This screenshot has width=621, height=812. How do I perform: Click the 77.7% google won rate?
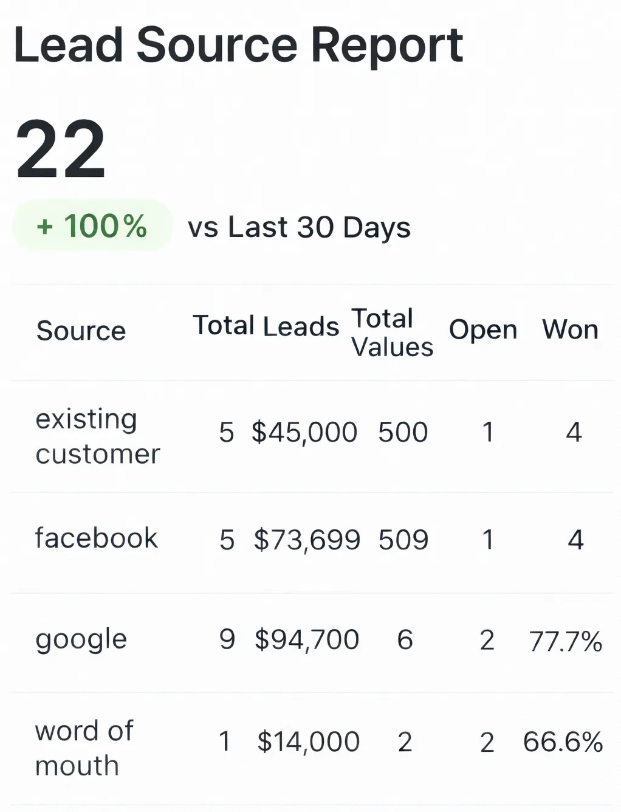pos(565,641)
